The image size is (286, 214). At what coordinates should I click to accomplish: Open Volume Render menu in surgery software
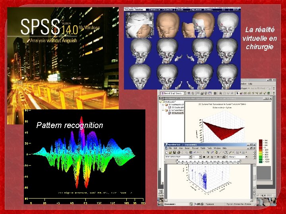pyautogui.click(x=135, y=10)
